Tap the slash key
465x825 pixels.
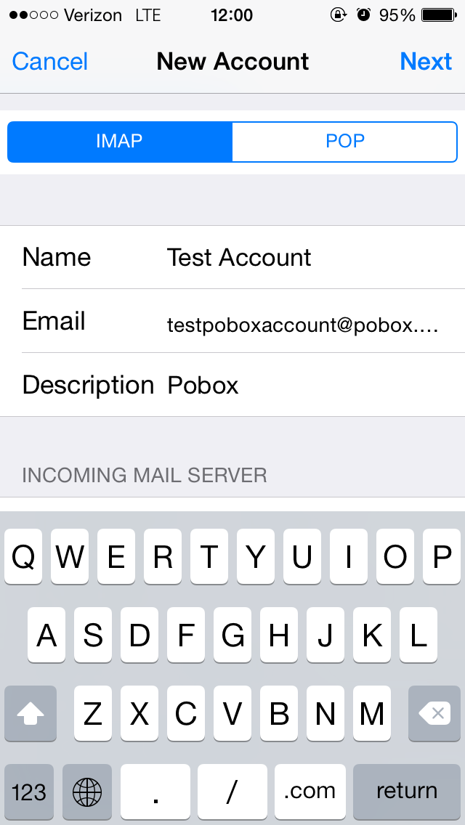pyautogui.click(x=232, y=792)
